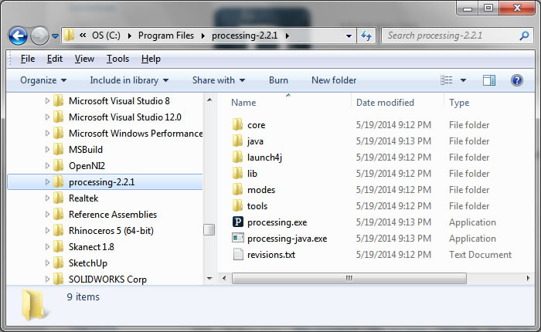Select Rhinoceros 5 (64-bit) folder

point(111,231)
